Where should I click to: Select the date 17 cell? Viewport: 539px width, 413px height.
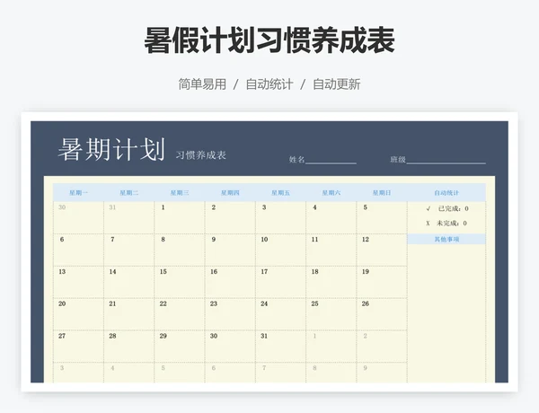click(280, 282)
